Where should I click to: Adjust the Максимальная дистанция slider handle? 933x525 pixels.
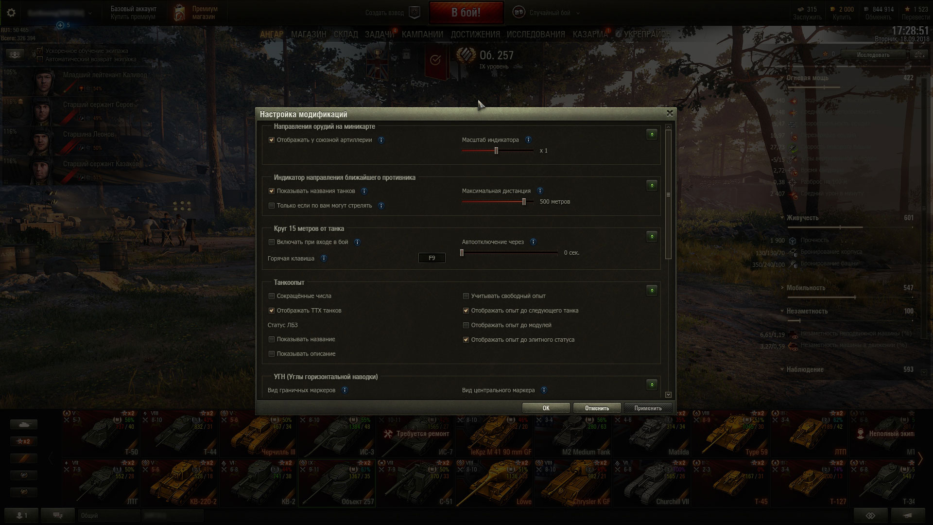click(x=524, y=202)
